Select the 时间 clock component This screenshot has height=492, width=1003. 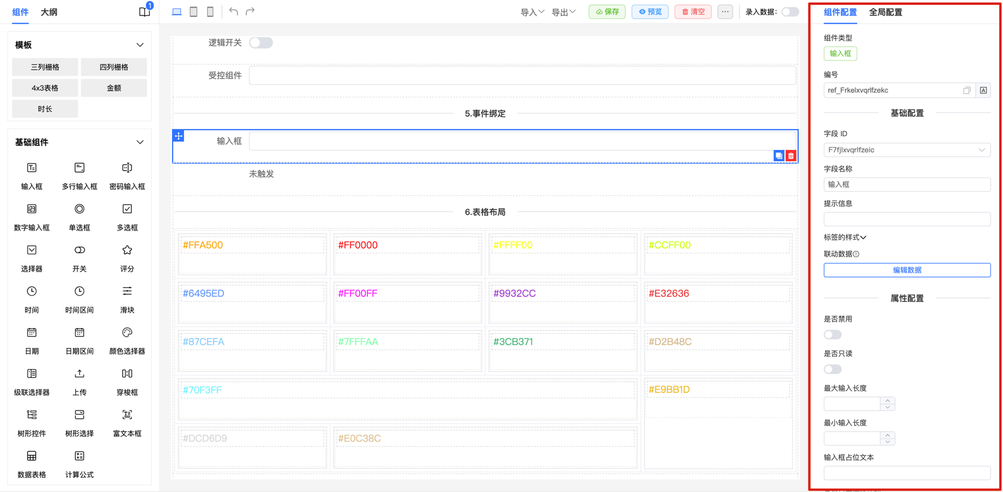pyautogui.click(x=32, y=291)
